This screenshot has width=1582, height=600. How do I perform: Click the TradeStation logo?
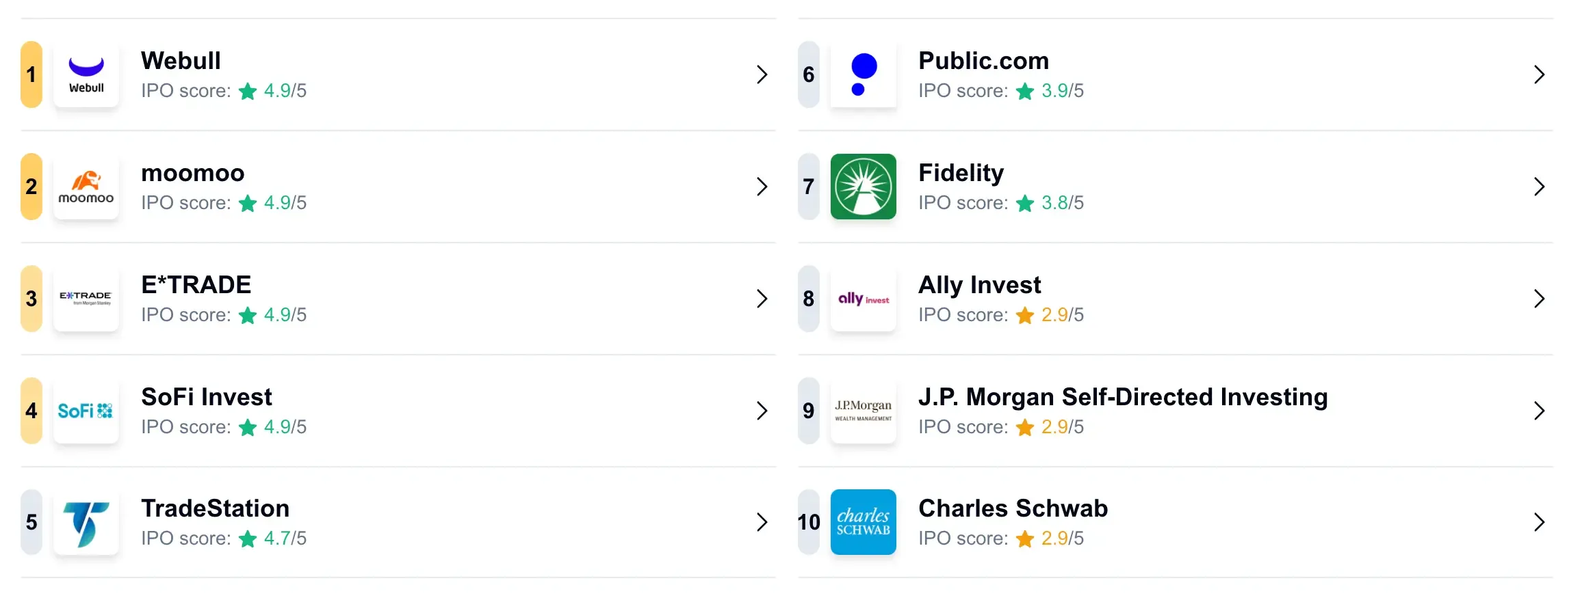86,523
